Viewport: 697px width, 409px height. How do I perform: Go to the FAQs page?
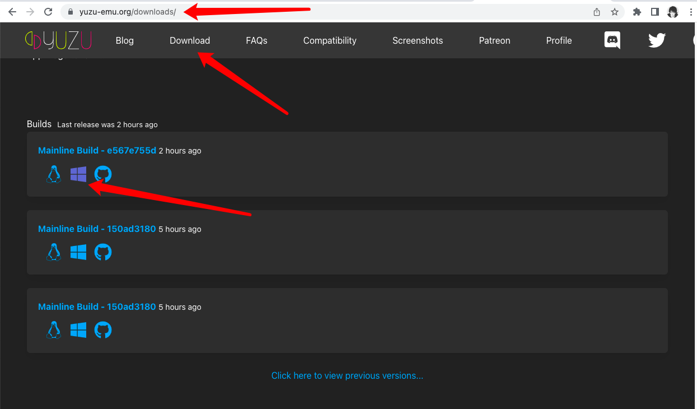256,40
